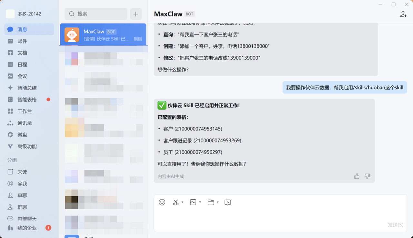Click the 客户 table ID line

click(193, 129)
